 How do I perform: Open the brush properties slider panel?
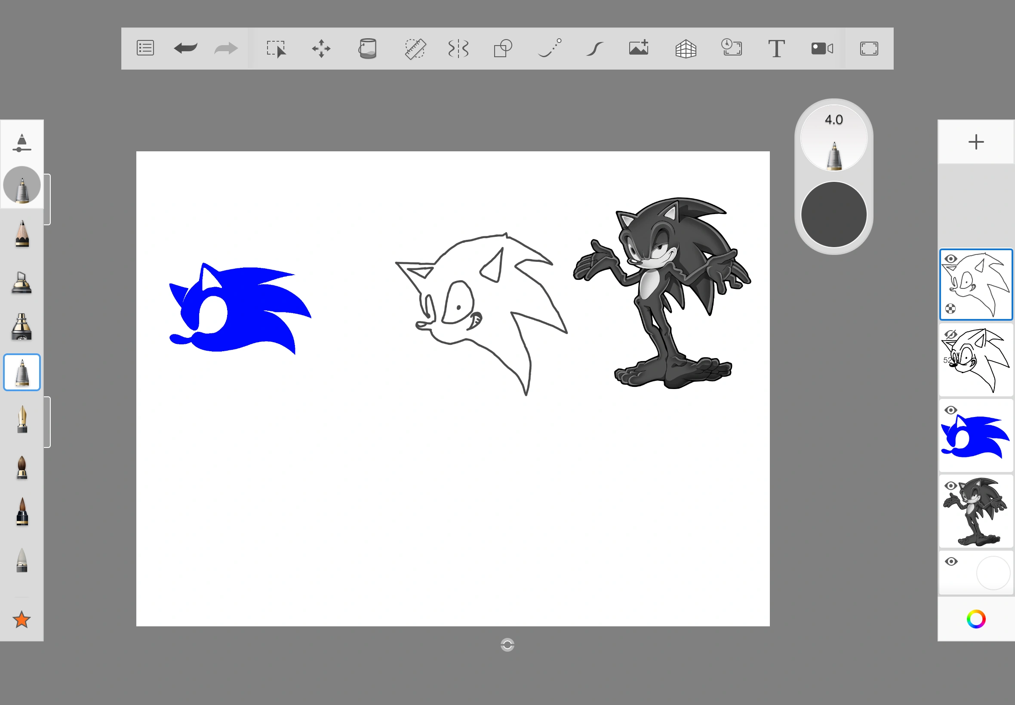(22, 143)
